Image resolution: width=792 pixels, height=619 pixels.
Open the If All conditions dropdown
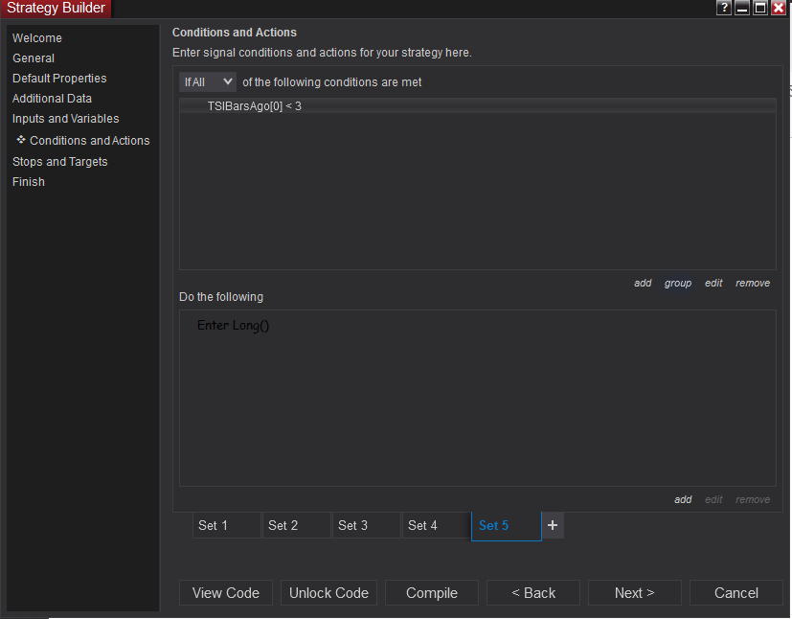pyautogui.click(x=208, y=82)
